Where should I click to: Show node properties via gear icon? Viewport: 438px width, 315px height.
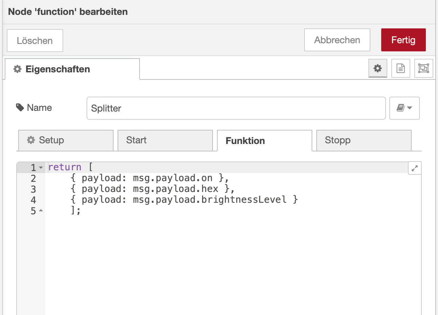click(378, 68)
